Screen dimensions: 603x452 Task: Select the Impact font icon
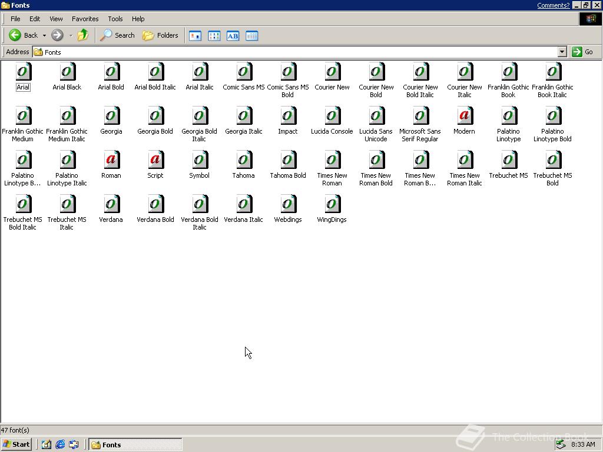pos(288,116)
